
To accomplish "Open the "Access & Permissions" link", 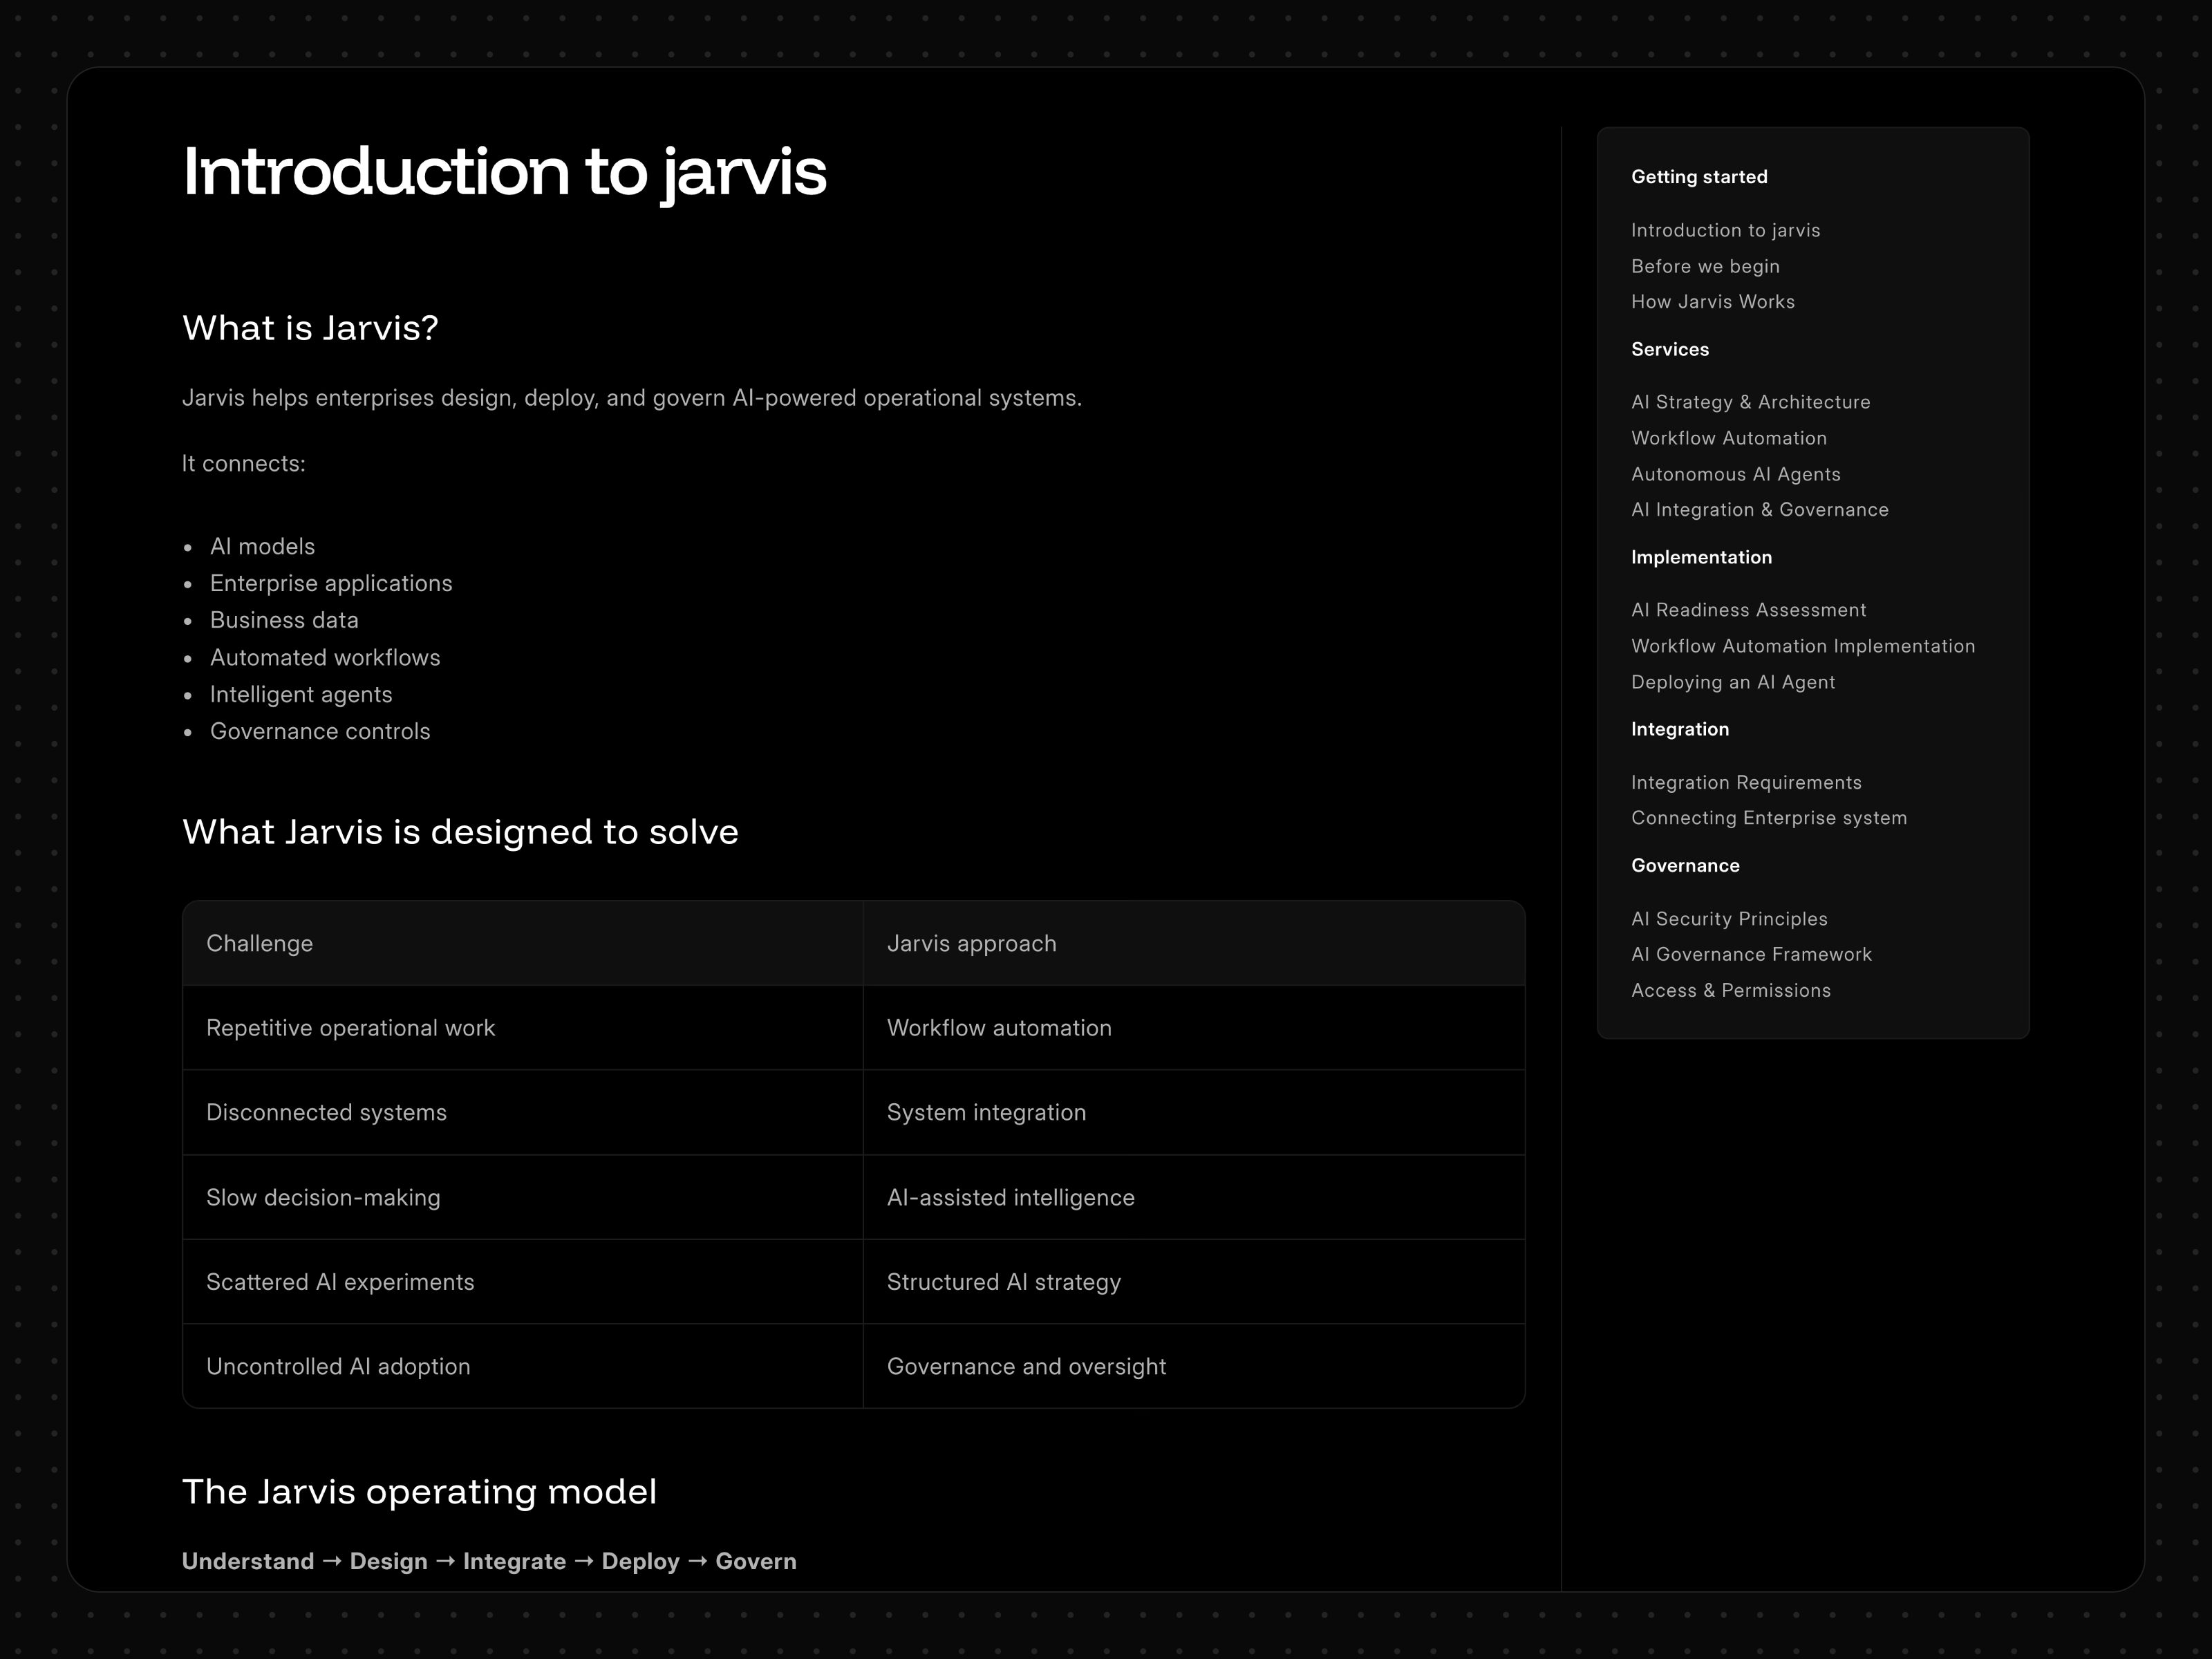I will (x=1730, y=990).
